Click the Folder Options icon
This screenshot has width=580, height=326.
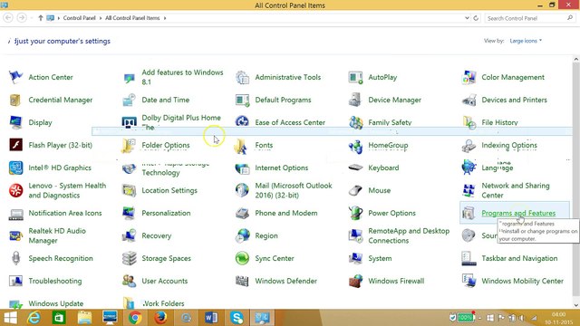point(129,145)
